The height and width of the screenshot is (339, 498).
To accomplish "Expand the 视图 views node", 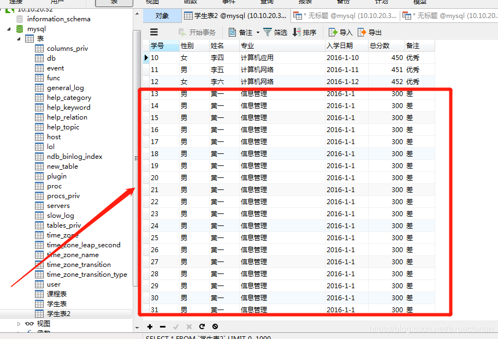I will [x=19, y=324].
